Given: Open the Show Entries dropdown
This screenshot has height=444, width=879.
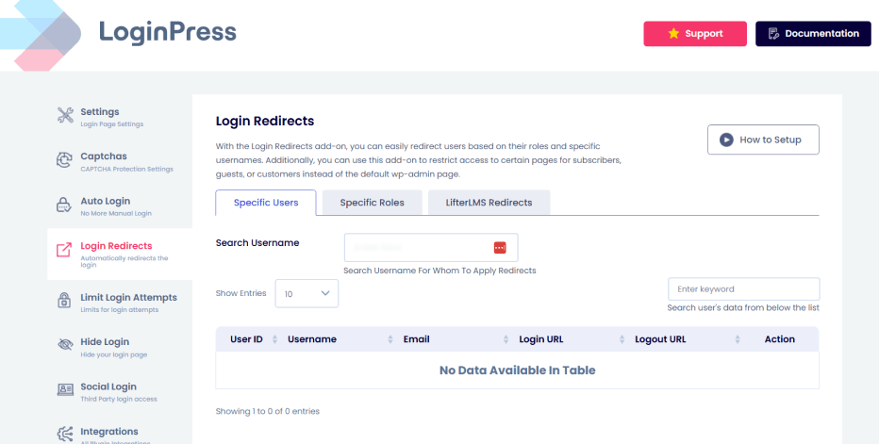Looking at the screenshot, I should tap(307, 293).
